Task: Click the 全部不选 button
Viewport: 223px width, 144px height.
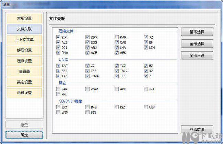Action: point(197,55)
